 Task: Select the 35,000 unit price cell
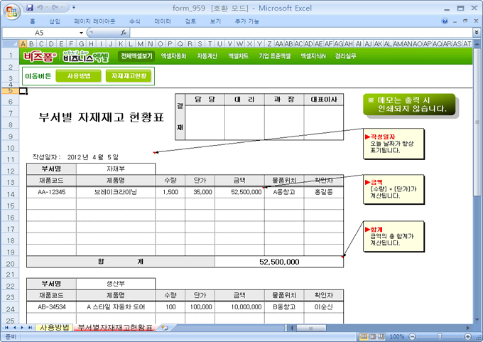(200, 192)
